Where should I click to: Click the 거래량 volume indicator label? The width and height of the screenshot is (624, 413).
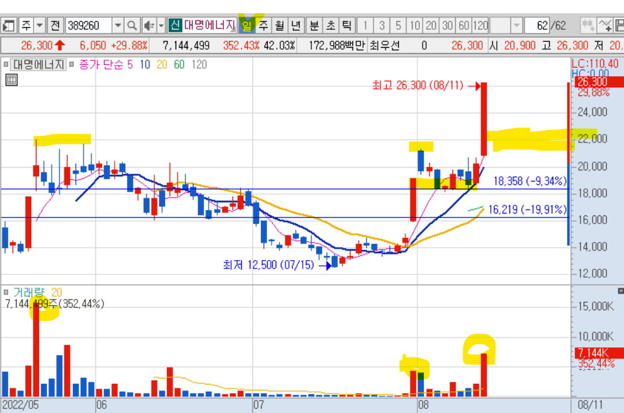coord(28,292)
